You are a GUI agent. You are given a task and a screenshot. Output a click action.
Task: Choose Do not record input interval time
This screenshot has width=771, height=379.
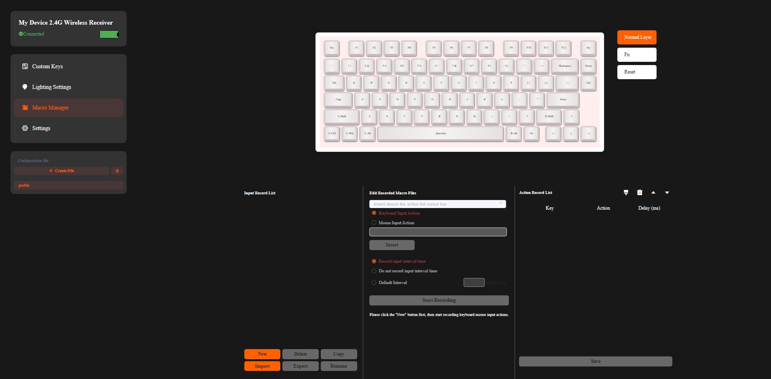374,271
